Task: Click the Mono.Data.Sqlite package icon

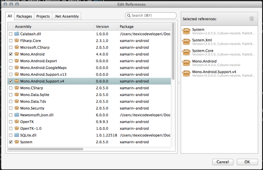Action: [x=17, y=95]
